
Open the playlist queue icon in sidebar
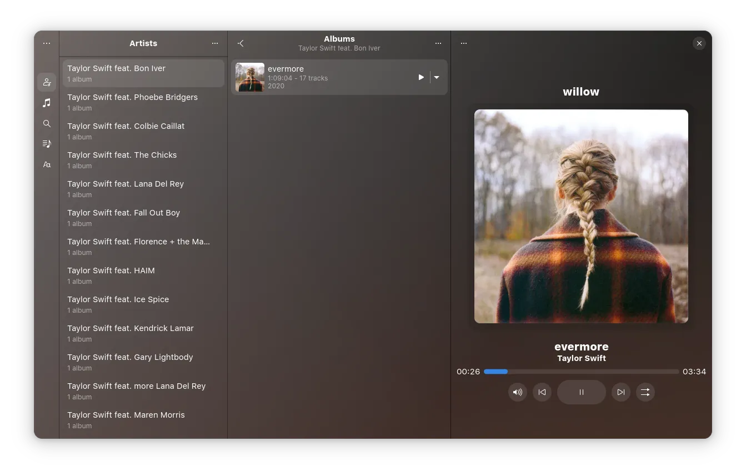coord(47,144)
